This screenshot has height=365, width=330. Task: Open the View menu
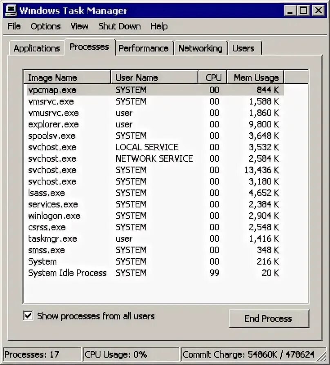[79, 26]
